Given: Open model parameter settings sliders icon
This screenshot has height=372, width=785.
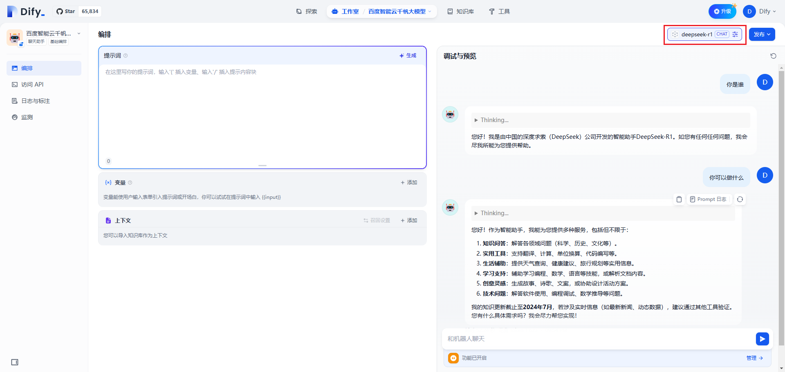Looking at the screenshot, I should (x=735, y=34).
